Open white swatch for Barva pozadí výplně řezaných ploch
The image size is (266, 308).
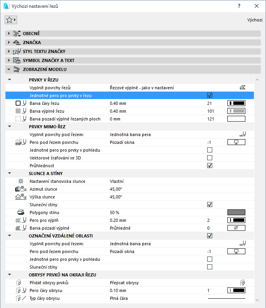[236, 119]
